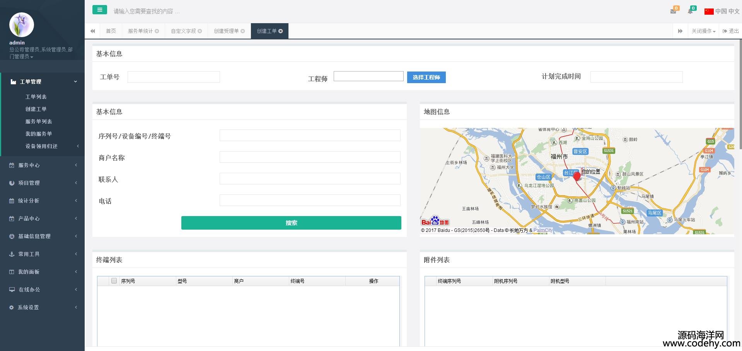Viewport: 742px width, 351px height.
Task: Click the 商户名称 input field
Action: click(310, 157)
